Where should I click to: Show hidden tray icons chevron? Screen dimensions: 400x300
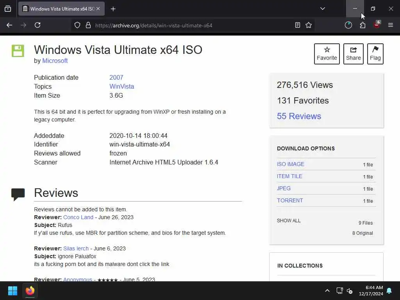[327, 291]
